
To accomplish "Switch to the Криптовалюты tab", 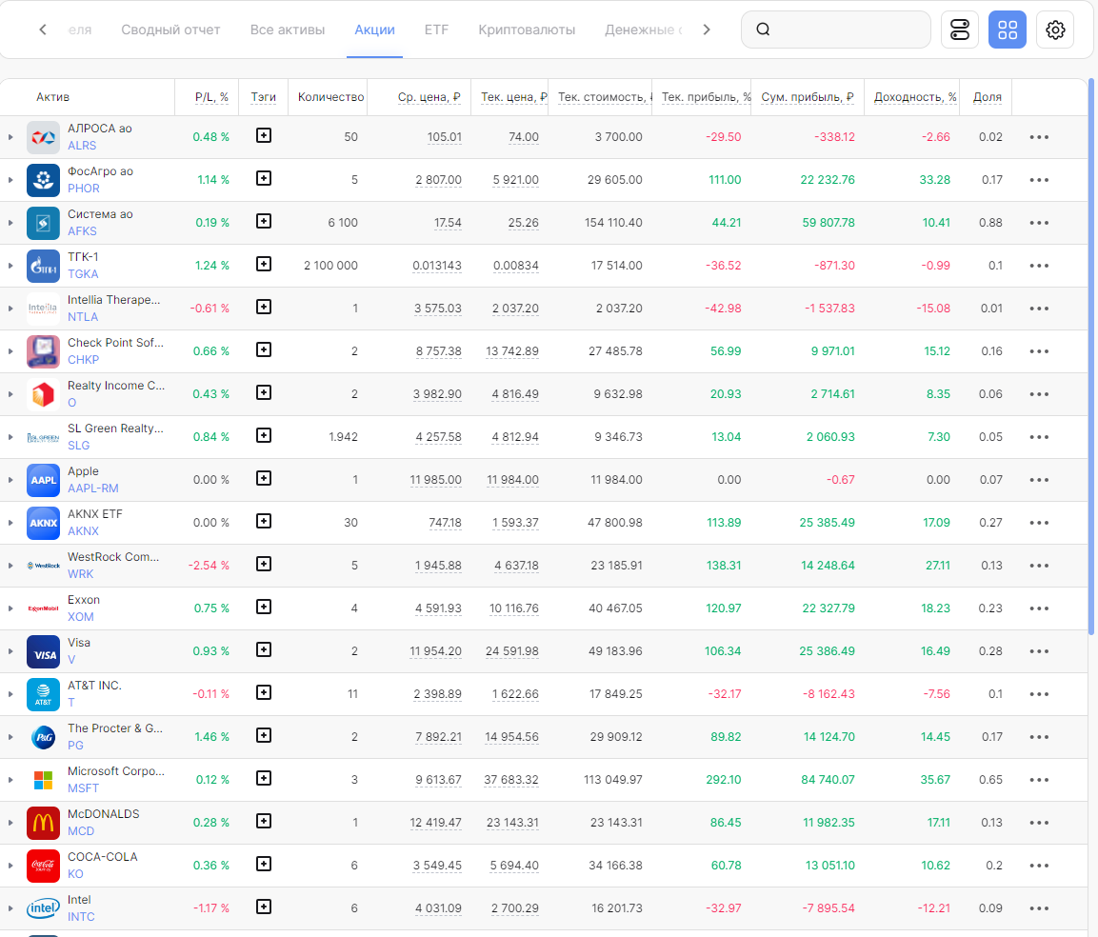I will click(x=527, y=30).
